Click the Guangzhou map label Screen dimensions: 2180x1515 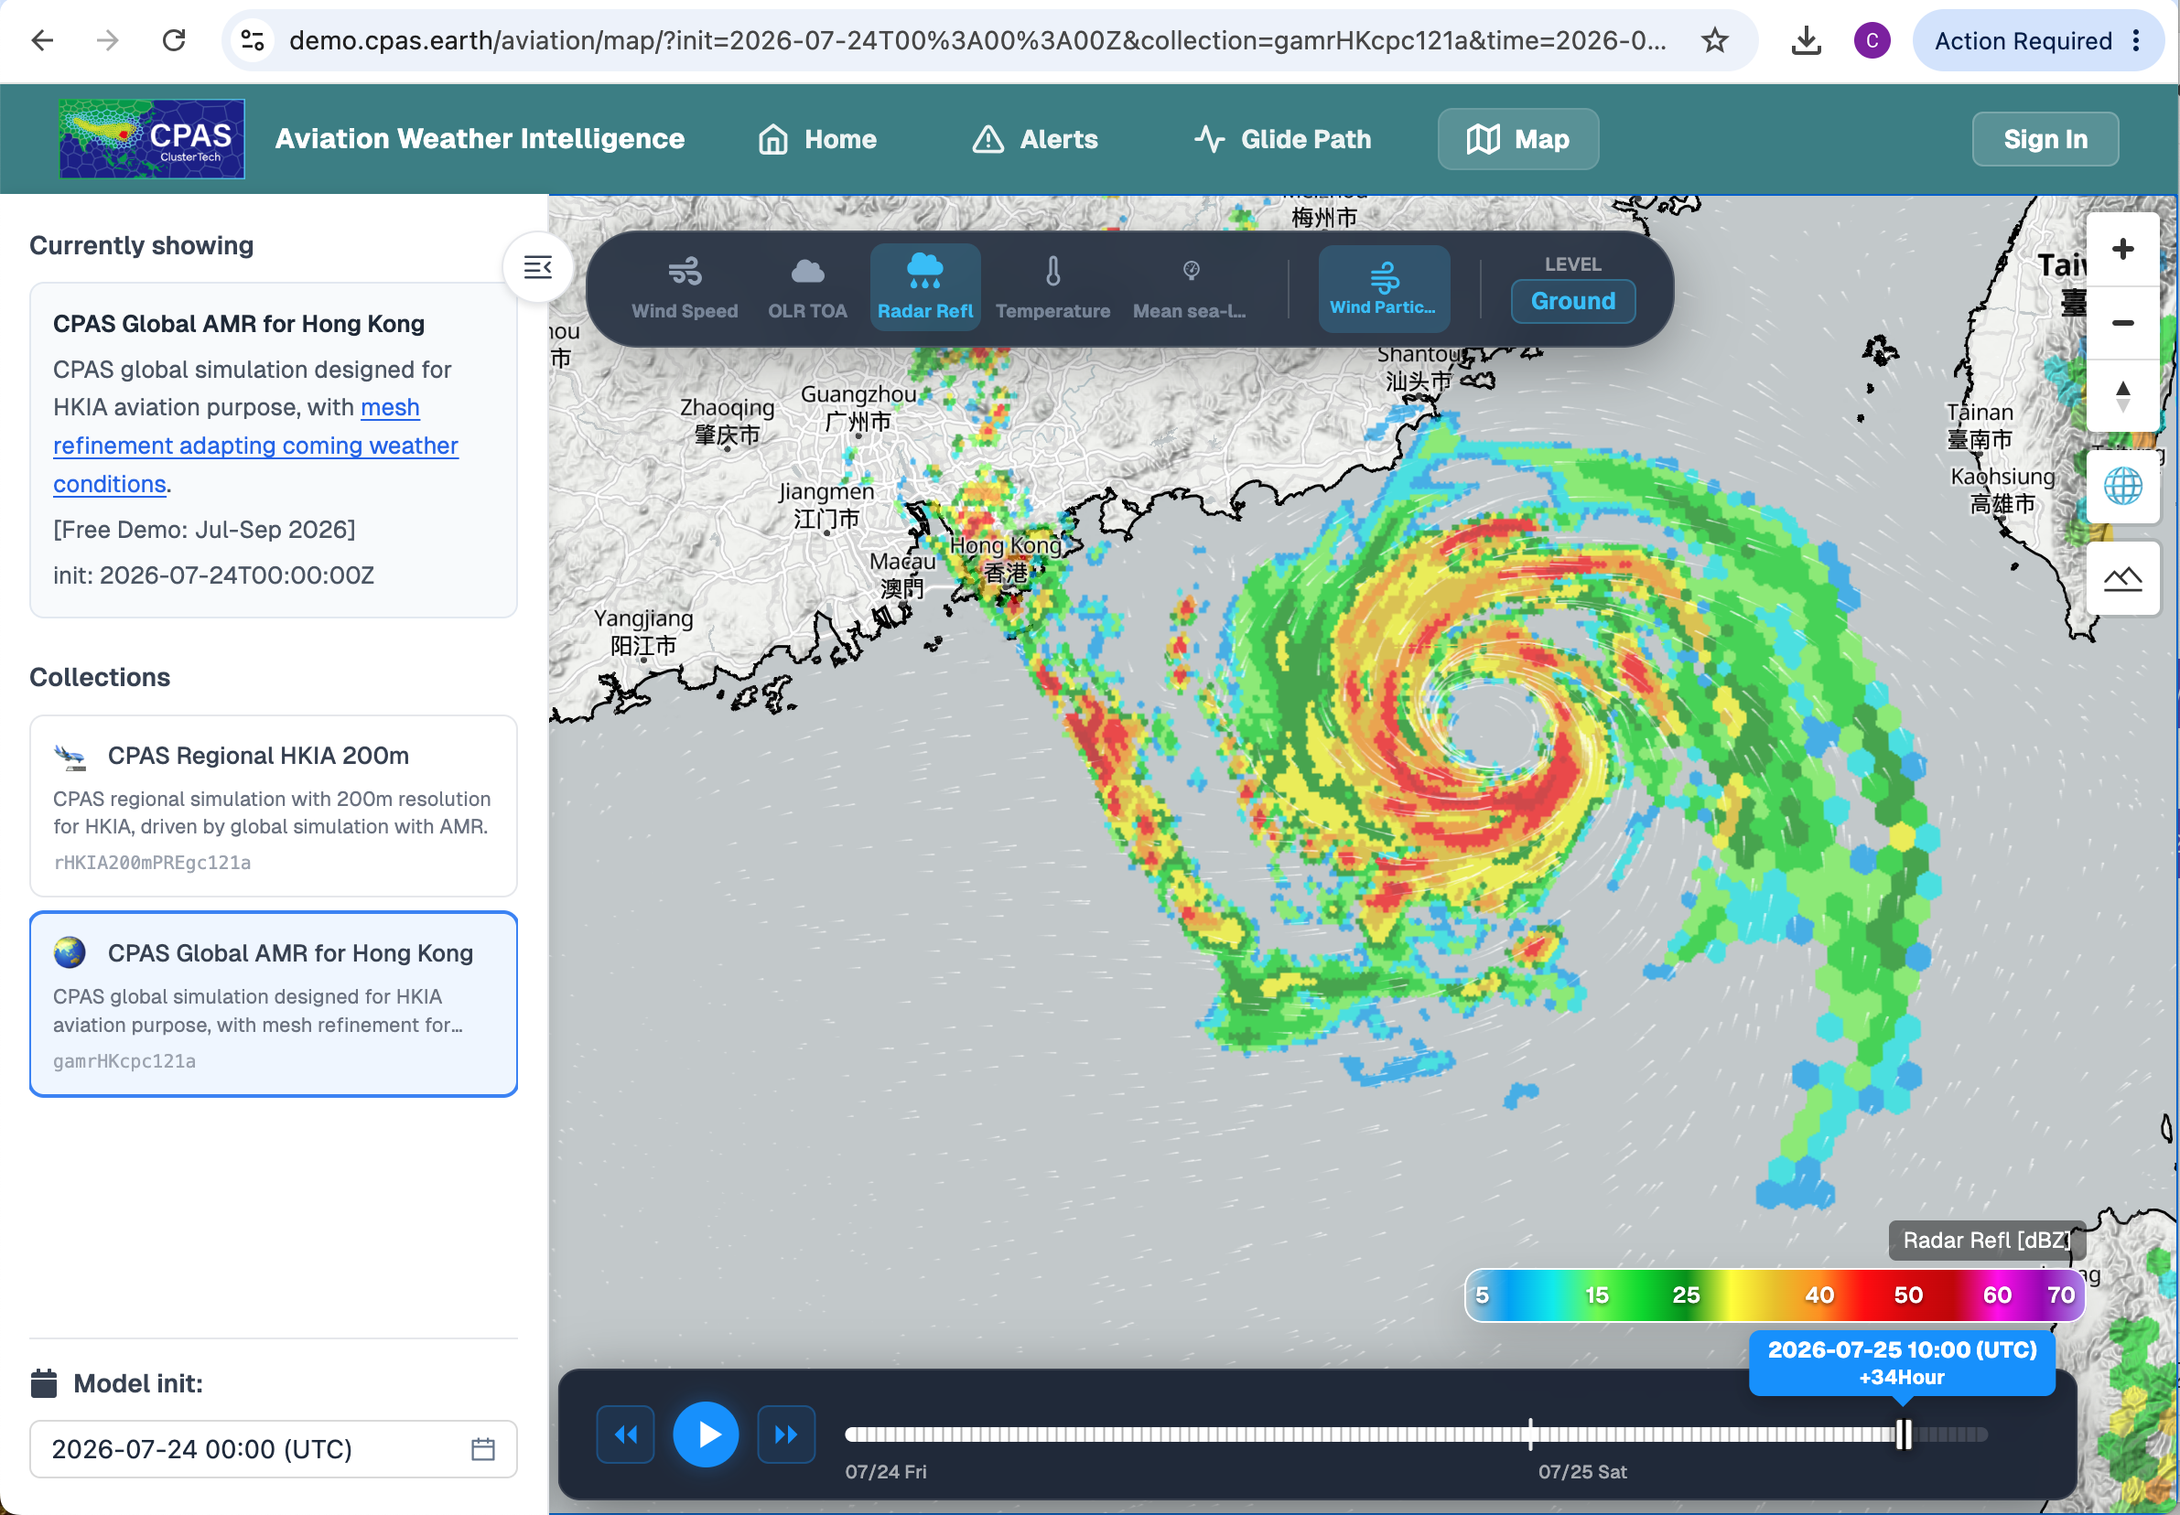[858, 407]
